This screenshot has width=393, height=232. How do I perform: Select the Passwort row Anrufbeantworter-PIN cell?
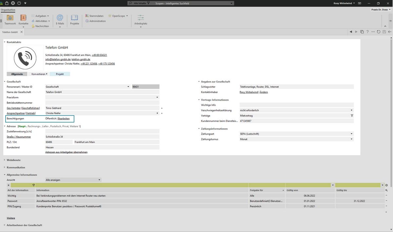pyautogui.click(x=142, y=201)
